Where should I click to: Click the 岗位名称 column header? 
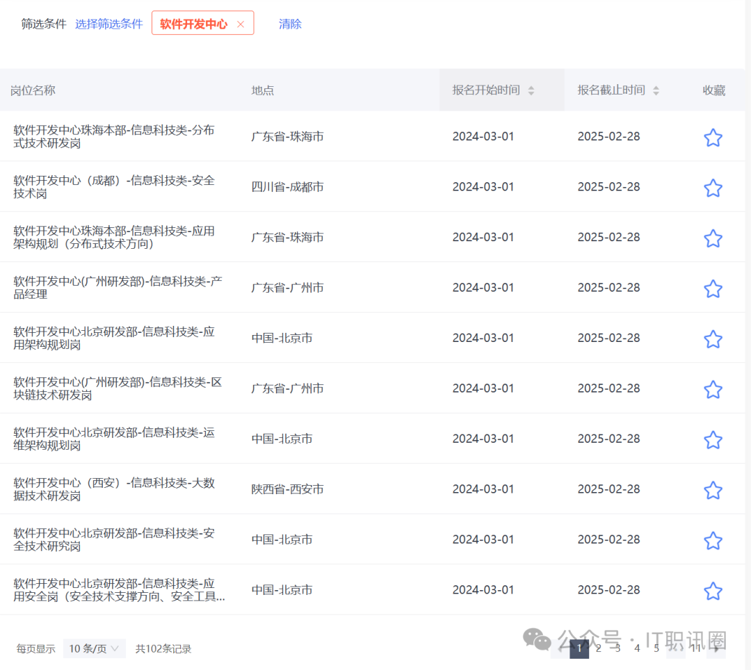click(33, 90)
